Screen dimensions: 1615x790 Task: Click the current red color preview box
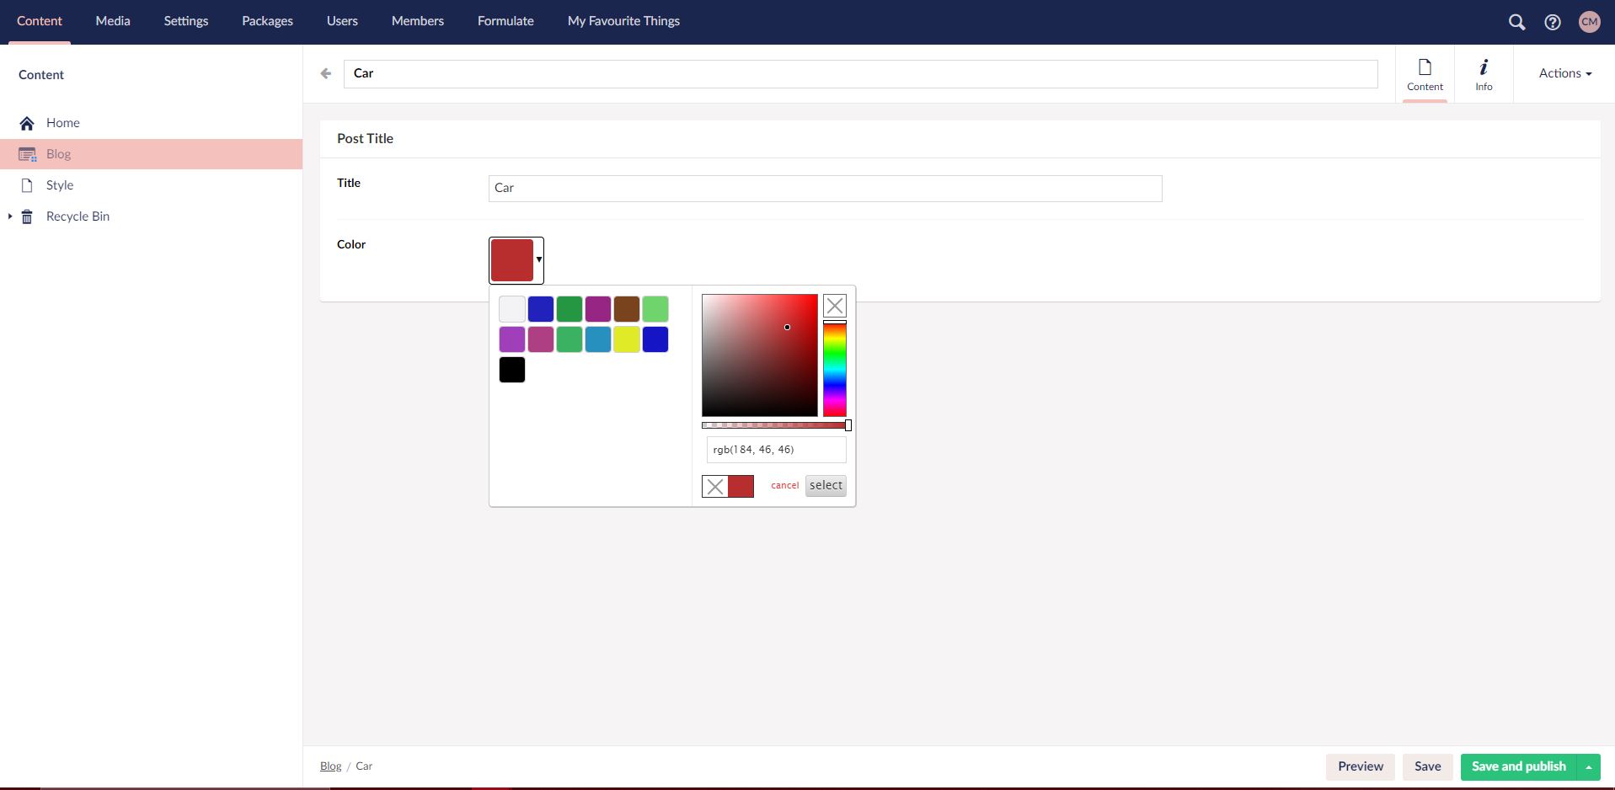click(741, 486)
